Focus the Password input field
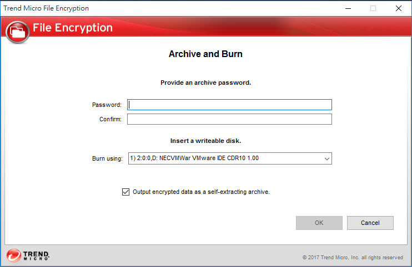The height and width of the screenshot is (267, 412). (x=229, y=105)
